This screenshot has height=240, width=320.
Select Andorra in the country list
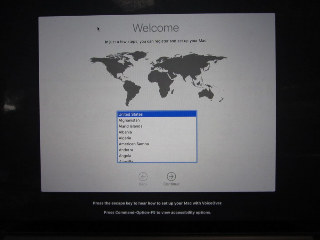[157, 150]
